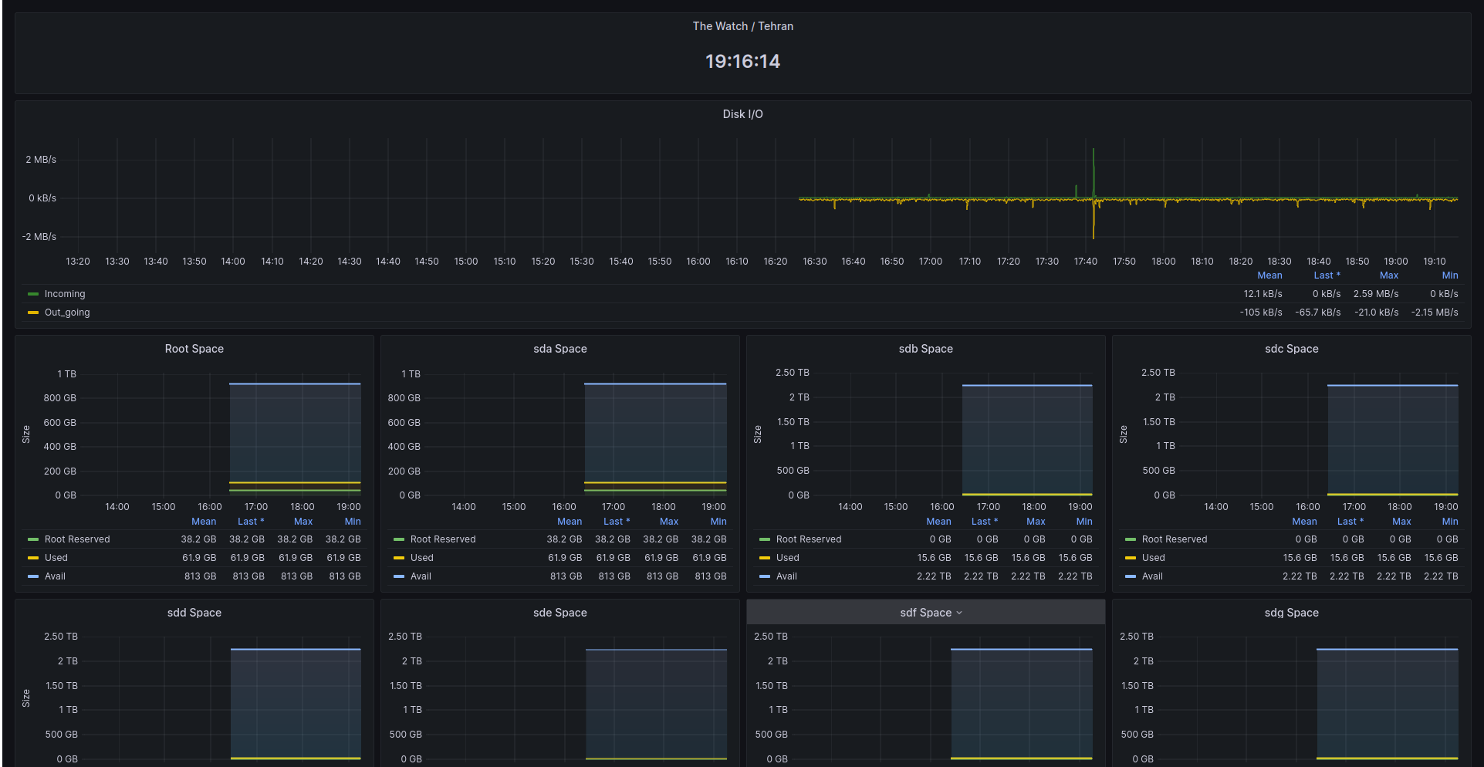
Task: Toggle Avail series label in sdb Space legend
Action: pyautogui.click(x=787, y=576)
